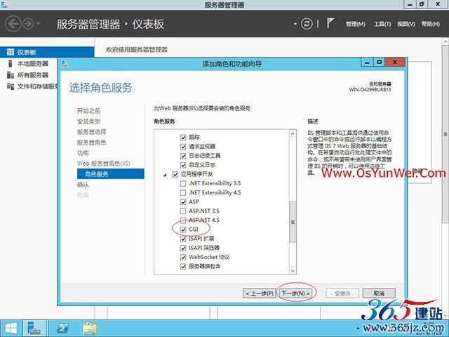The height and width of the screenshot is (337, 449).
Task: Uncheck the 跟踪 checkbox
Action: pos(183,138)
